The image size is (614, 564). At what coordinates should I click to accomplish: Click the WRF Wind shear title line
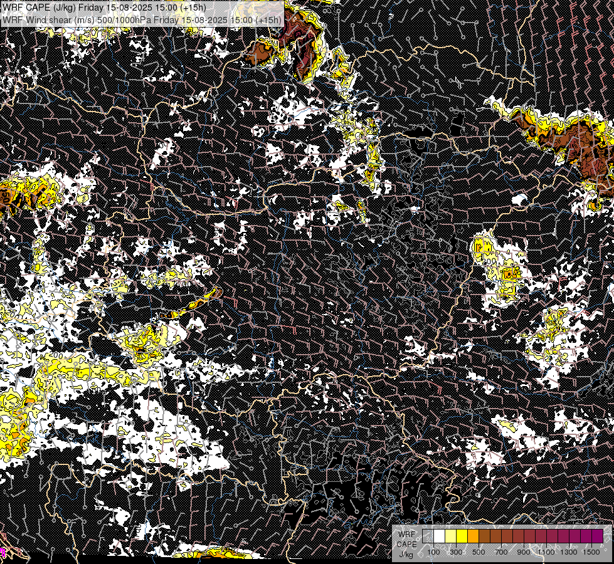pyautogui.click(x=142, y=19)
